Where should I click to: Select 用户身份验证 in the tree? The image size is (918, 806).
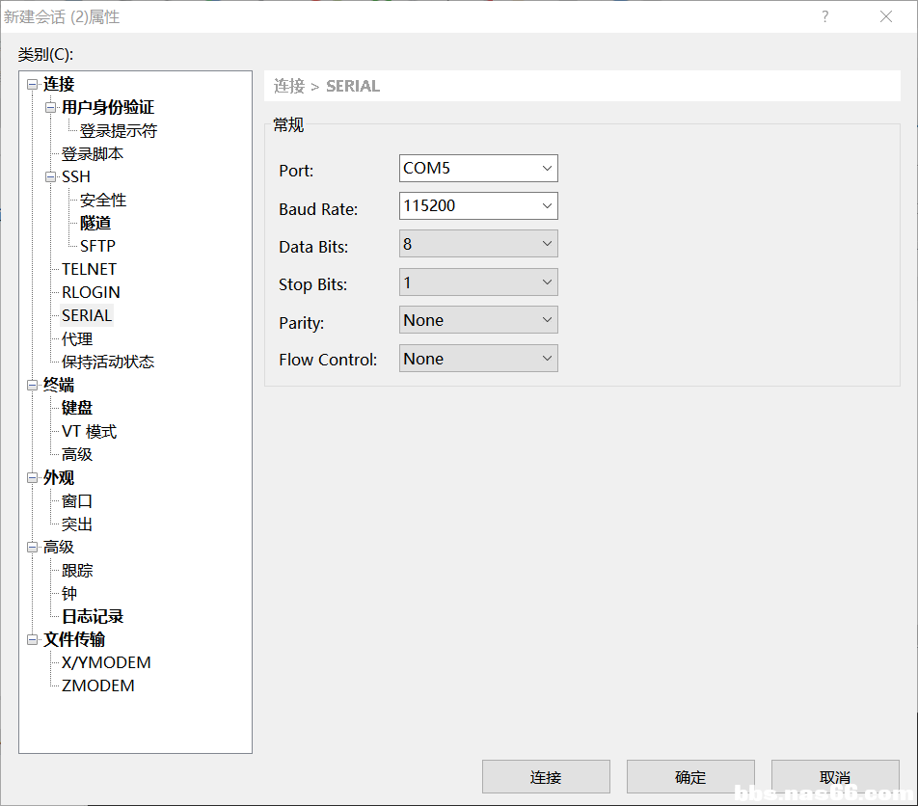[107, 108]
